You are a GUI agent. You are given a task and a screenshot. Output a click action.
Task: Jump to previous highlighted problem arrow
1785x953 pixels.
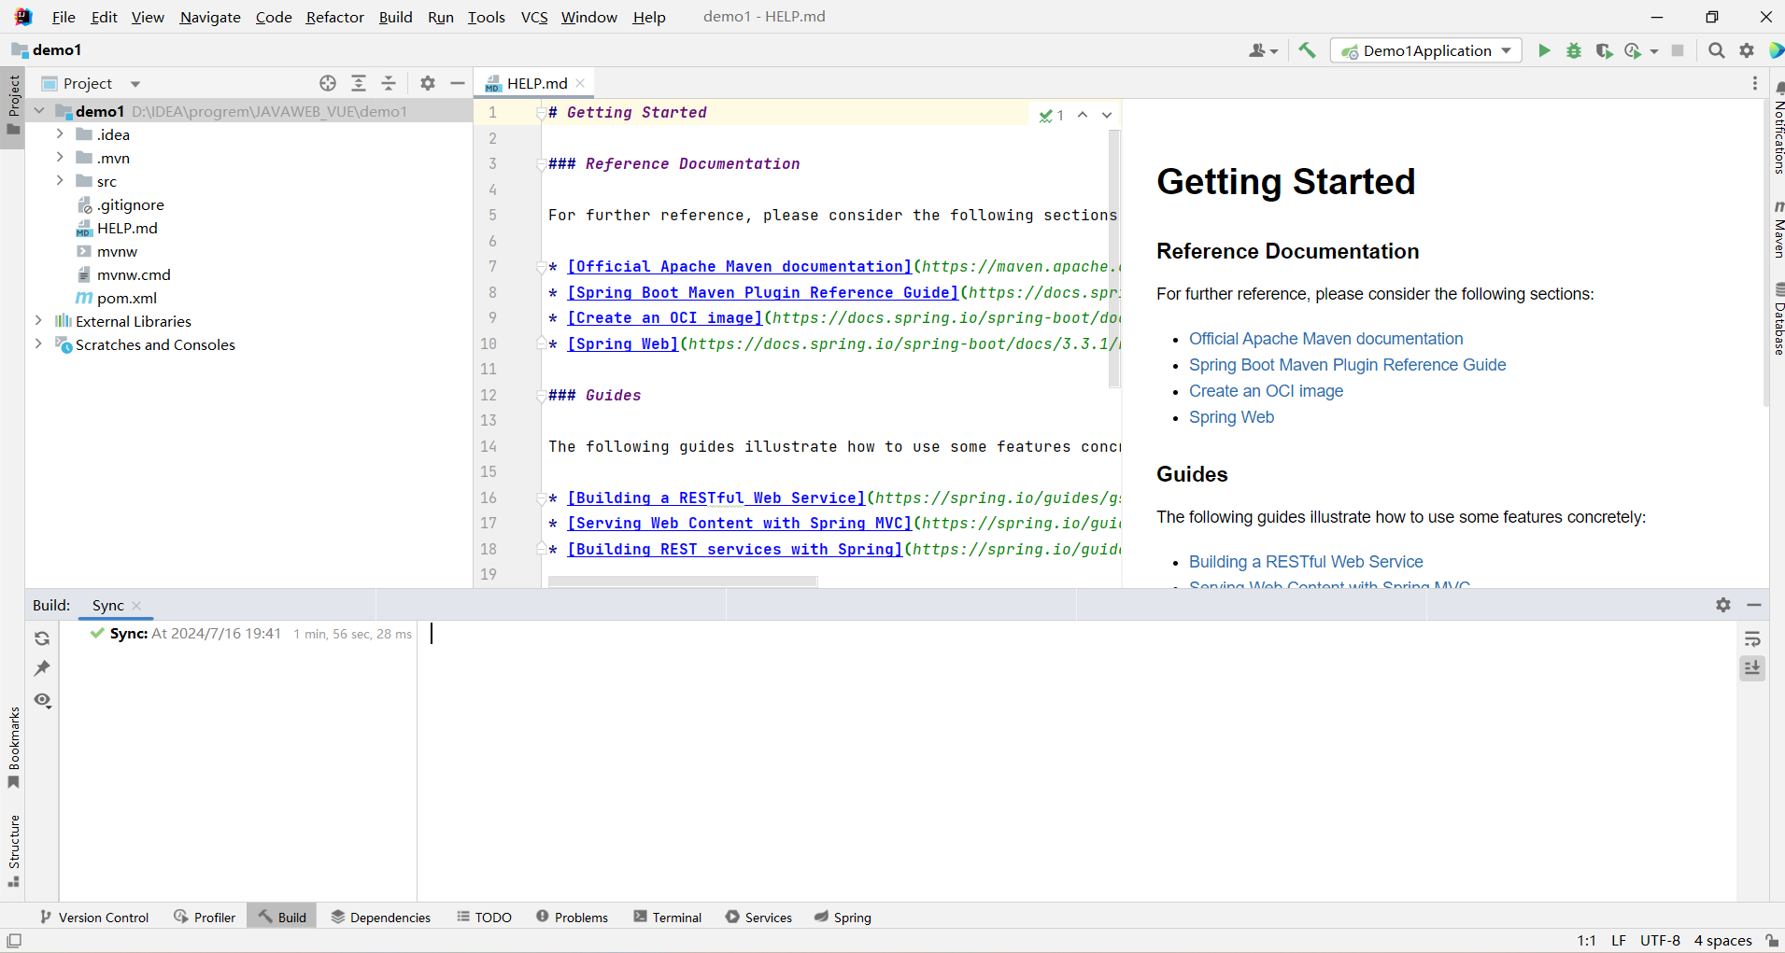[1083, 115]
